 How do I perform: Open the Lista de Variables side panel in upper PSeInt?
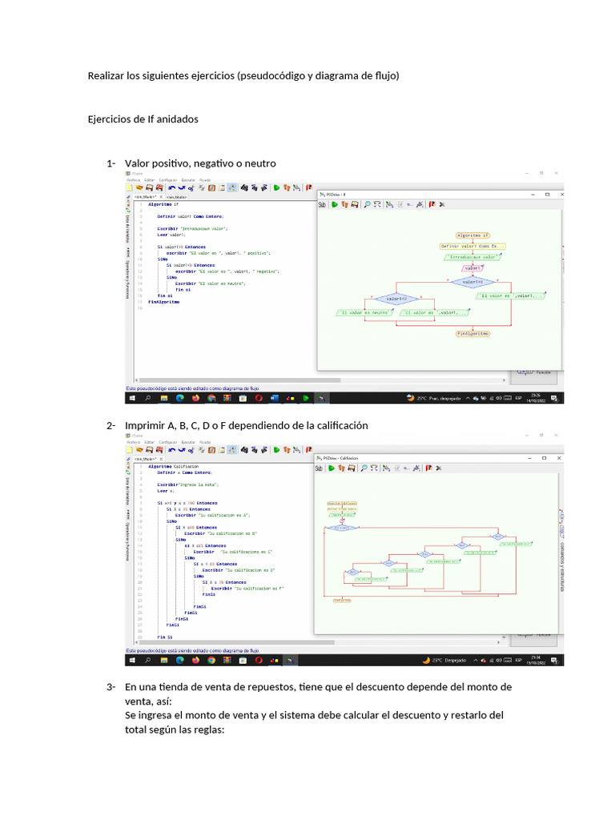(x=128, y=229)
